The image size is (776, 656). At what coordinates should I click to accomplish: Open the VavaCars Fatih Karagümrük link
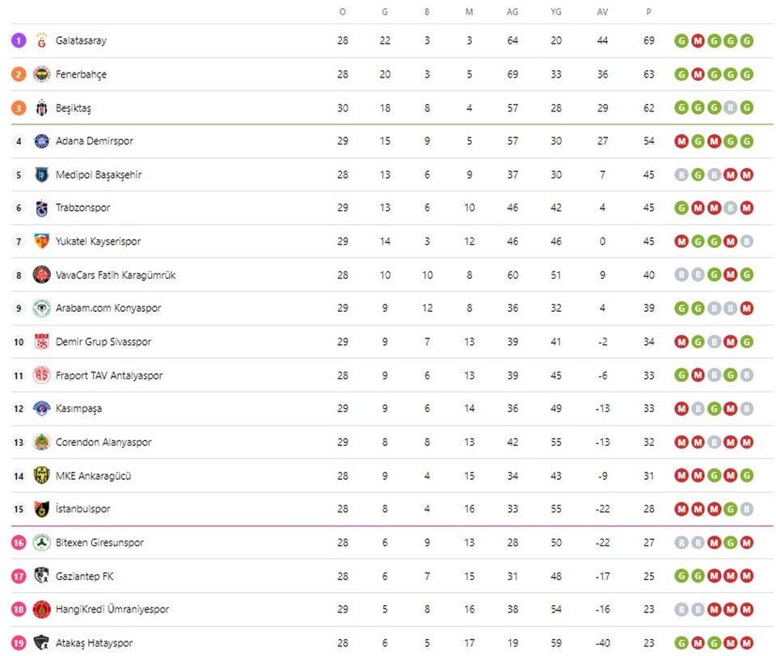coord(116,275)
